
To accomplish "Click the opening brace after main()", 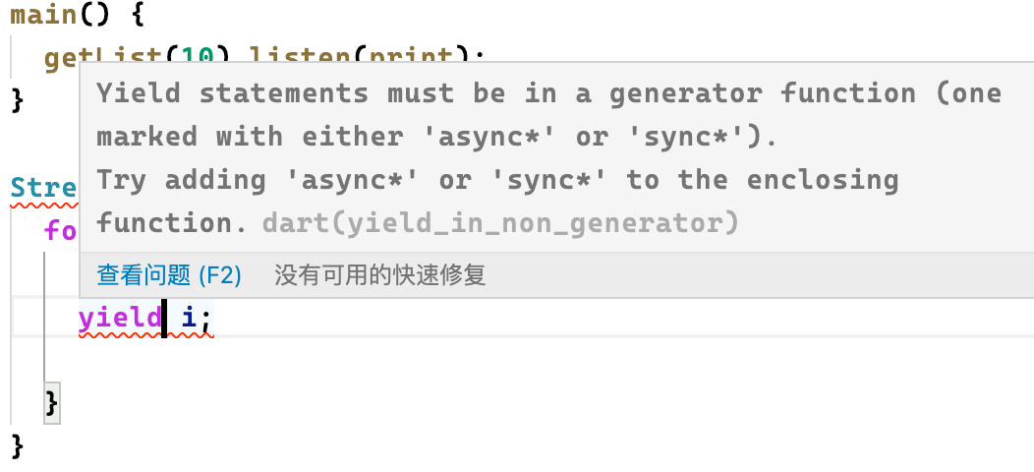I will [x=138, y=15].
